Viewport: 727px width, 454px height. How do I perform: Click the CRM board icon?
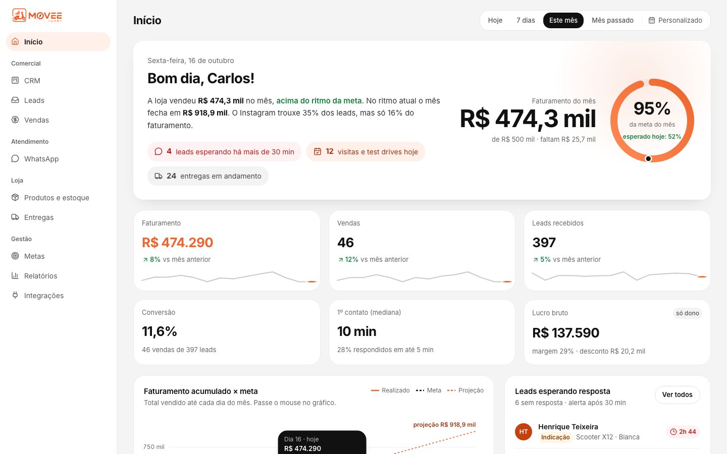click(15, 81)
